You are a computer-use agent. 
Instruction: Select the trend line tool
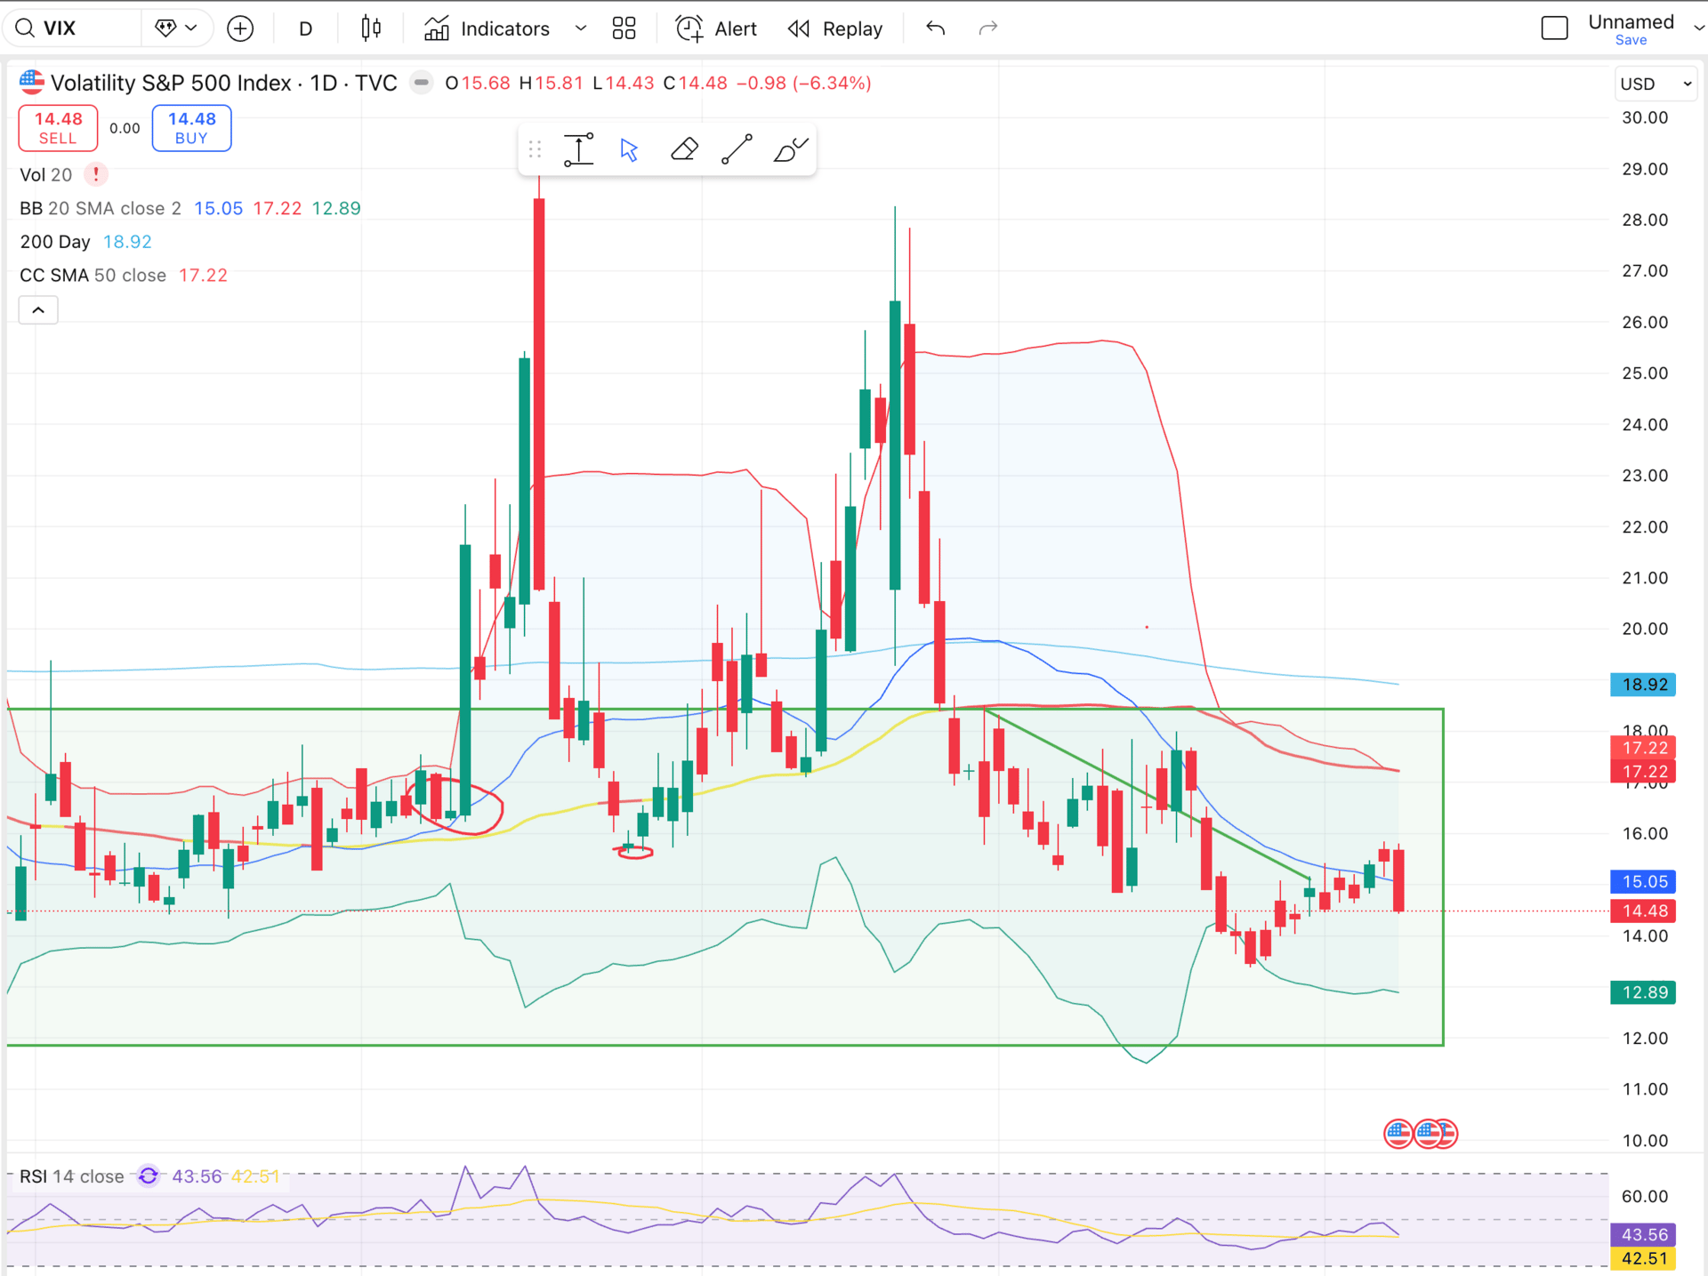point(737,149)
